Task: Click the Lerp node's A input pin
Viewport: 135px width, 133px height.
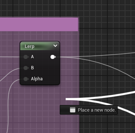Action: 26,57
